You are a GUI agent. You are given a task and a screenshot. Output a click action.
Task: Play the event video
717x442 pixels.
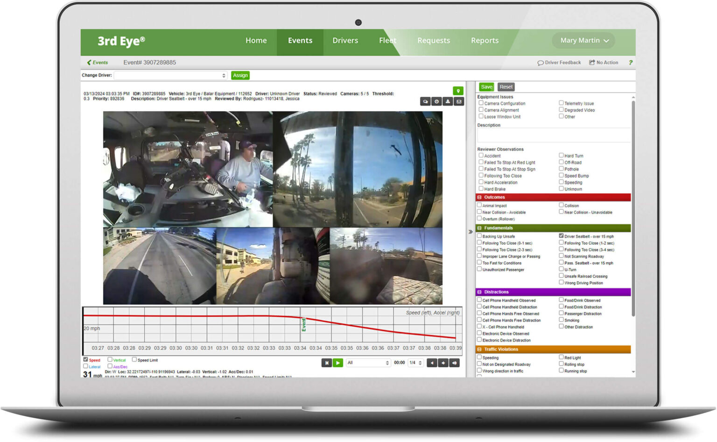(x=337, y=363)
